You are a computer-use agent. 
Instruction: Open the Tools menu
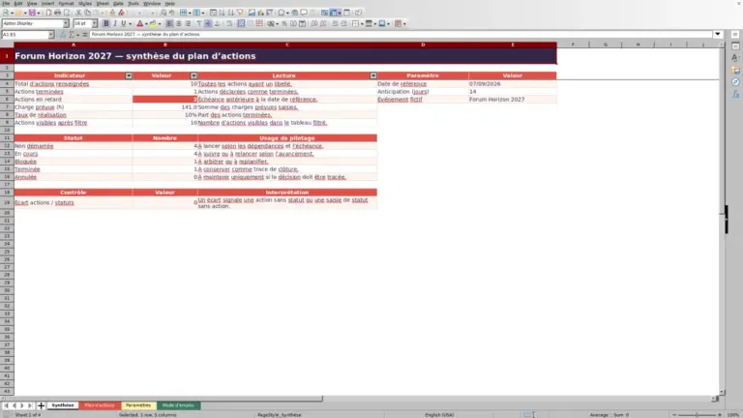point(134,3)
